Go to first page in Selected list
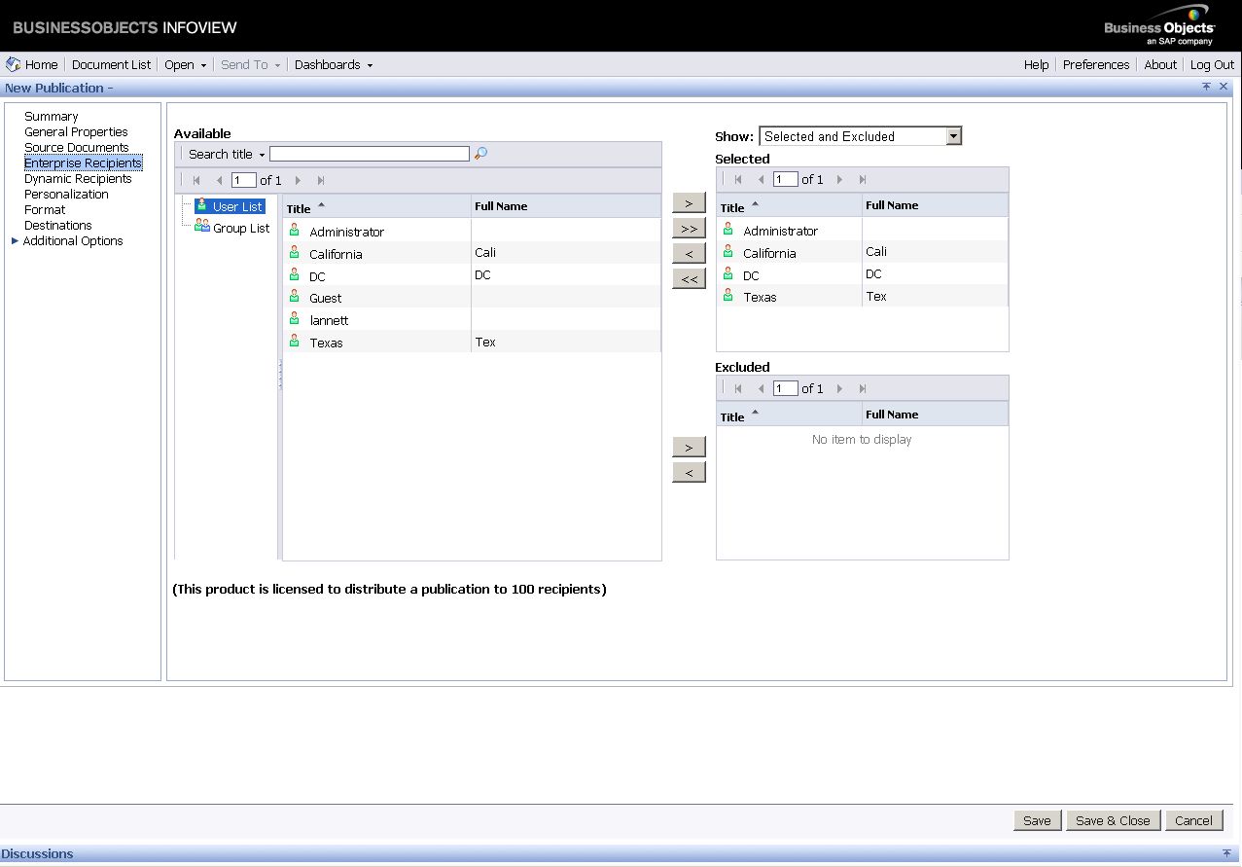This screenshot has width=1242, height=867. (x=739, y=179)
